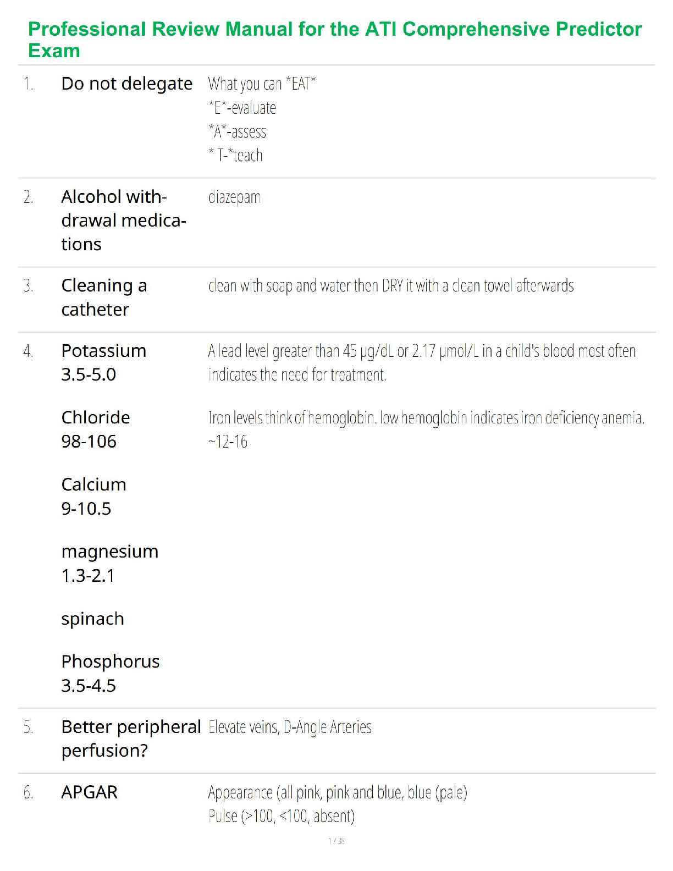673x871 pixels.
Task: Click the "* T-*teach" line
Action: pyautogui.click(x=235, y=156)
